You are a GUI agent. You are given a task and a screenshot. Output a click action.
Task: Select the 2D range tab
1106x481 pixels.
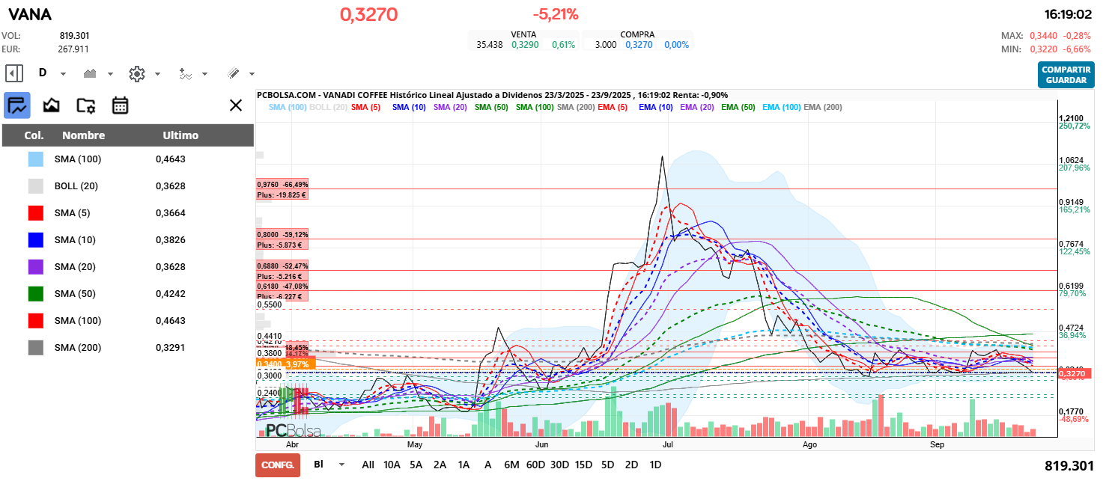pos(631,465)
